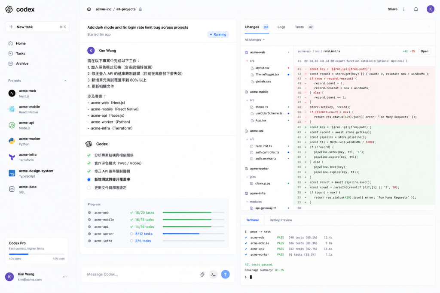Collapse acme-web src folder
440x293 pixels.
pyautogui.click(x=247, y=61)
